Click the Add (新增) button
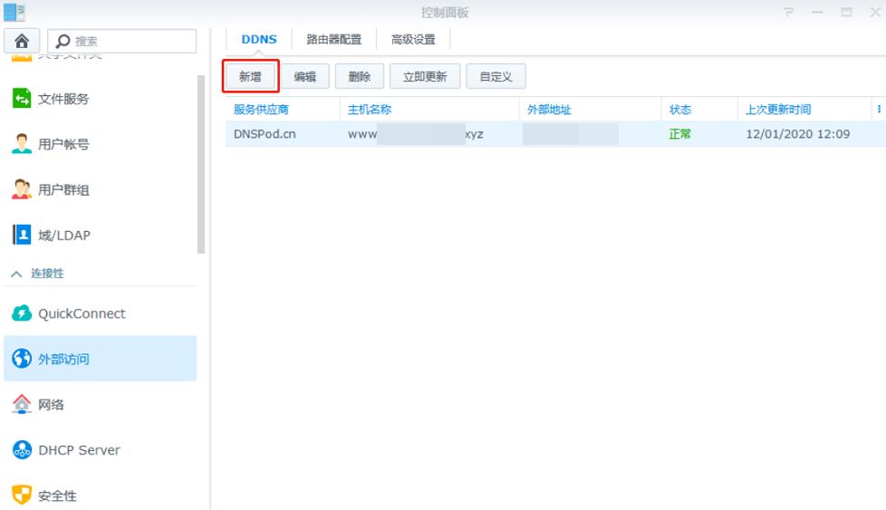The height and width of the screenshot is (510, 886). pyautogui.click(x=250, y=76)
